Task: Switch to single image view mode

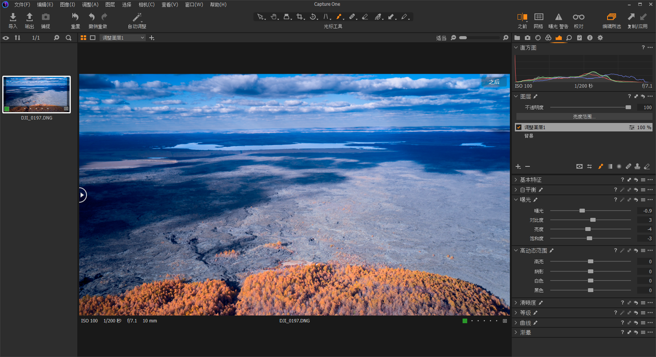Action: [93, 38]
